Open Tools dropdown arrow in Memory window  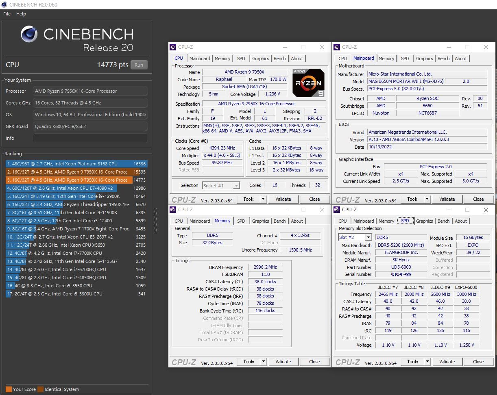[264, 362]
